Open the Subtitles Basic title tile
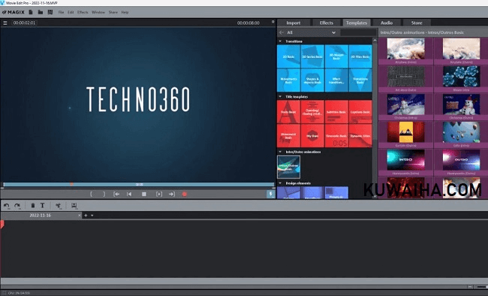Image resolution: width=488 pixels, height=296 pixels. coord(336,112)
